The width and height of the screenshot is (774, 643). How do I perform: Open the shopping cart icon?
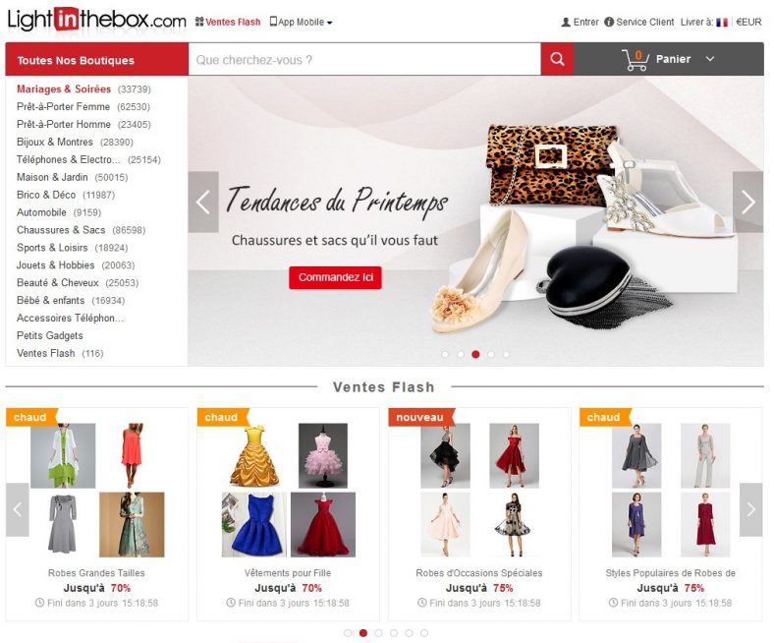636,60
